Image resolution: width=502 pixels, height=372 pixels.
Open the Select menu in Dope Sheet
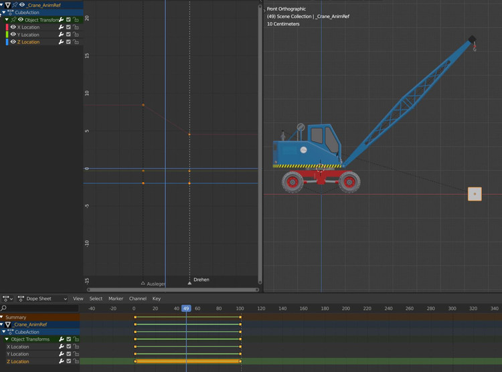[x=96, y=298]
